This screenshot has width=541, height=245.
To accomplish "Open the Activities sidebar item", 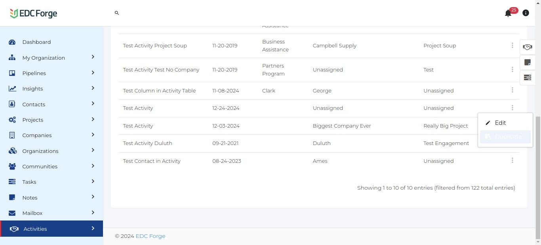I will pyautogui.click(x=35, y=229).
